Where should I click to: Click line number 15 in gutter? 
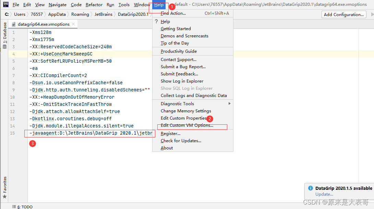tap(12, 133)
